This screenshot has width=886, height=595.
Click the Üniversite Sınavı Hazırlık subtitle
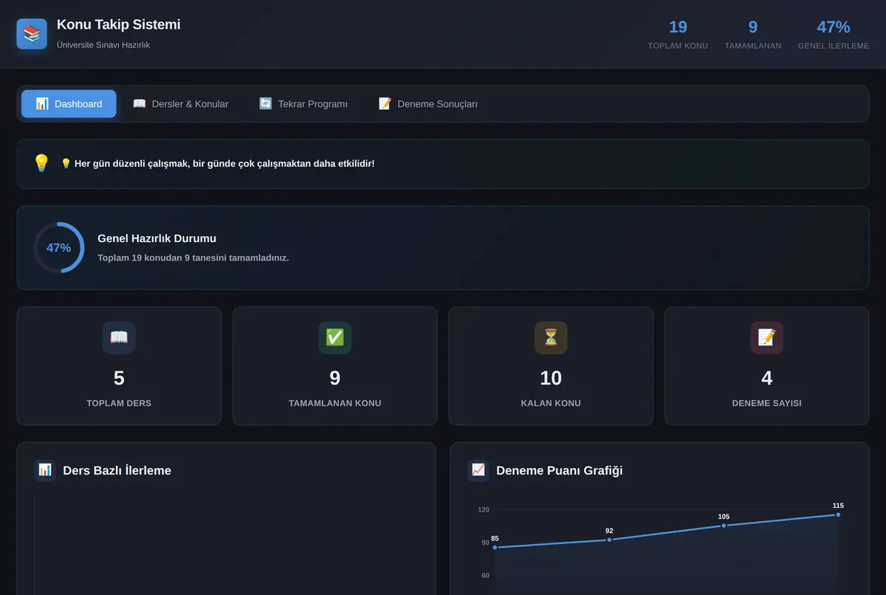103,45
